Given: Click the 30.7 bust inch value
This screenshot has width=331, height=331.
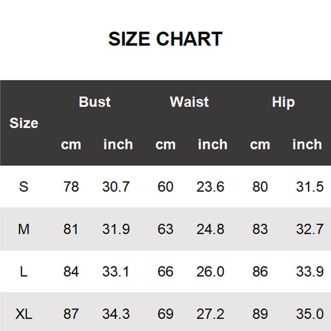Looking at the screenshot, I should click(x=116, y=187).
